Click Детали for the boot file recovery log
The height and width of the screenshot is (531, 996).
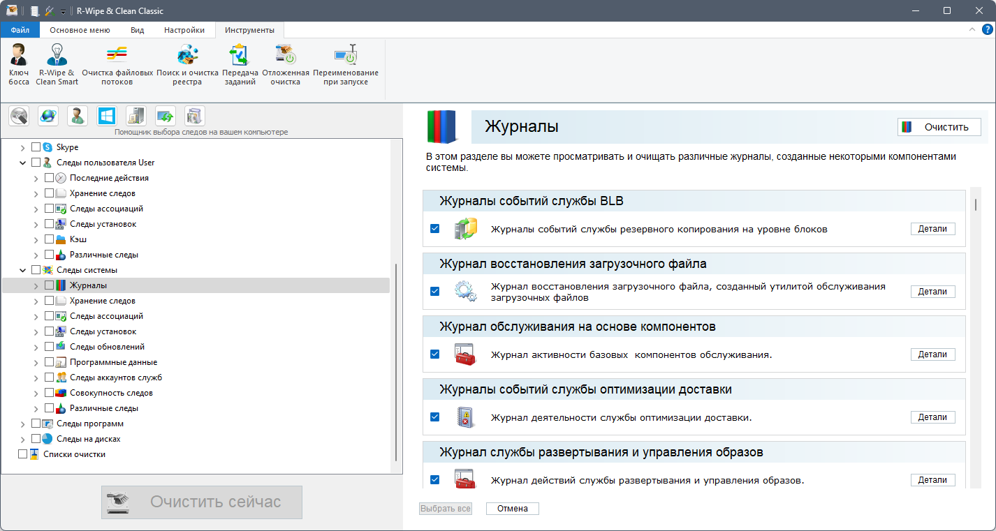click(932, 291)
